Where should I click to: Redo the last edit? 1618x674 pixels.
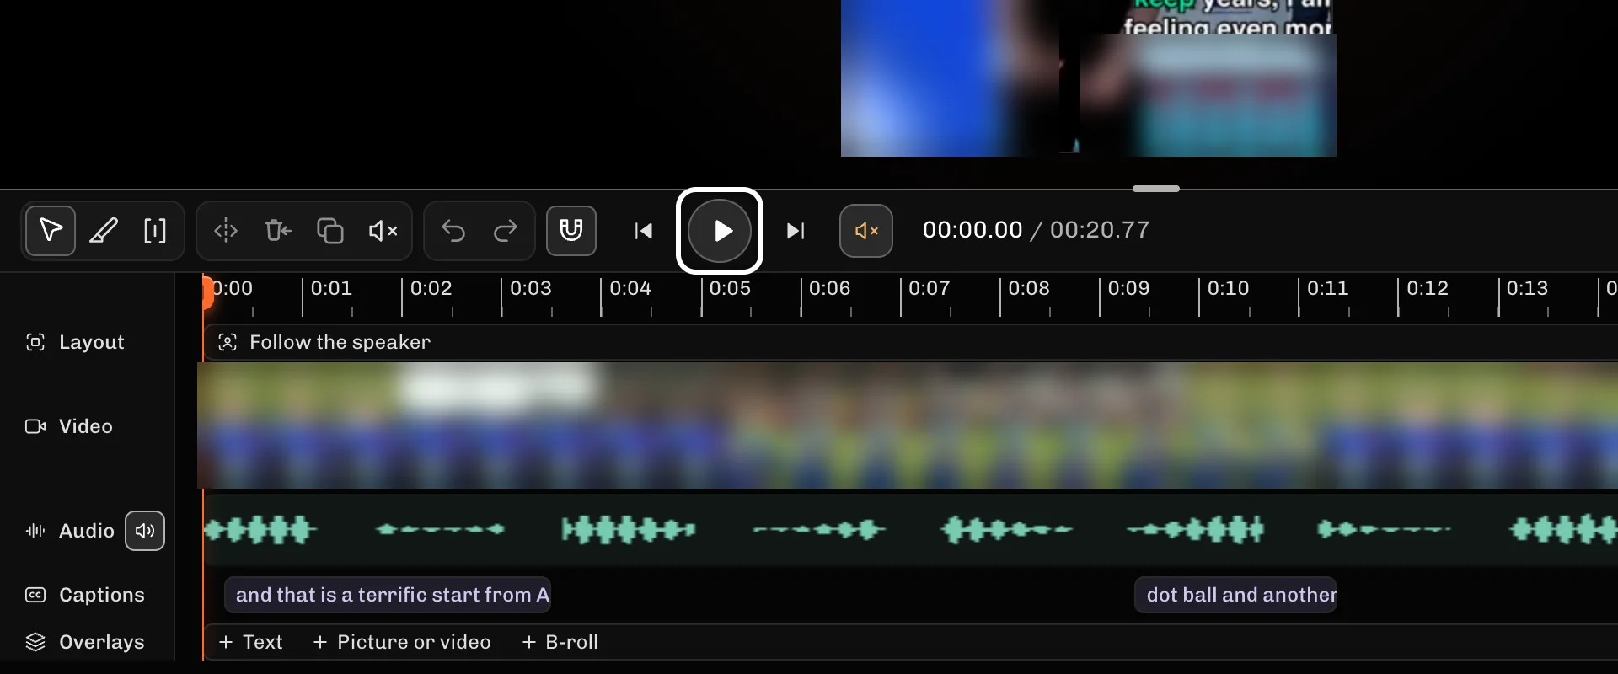point(506,230)
